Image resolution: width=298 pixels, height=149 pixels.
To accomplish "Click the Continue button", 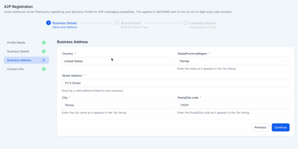I will click(281, 128).
